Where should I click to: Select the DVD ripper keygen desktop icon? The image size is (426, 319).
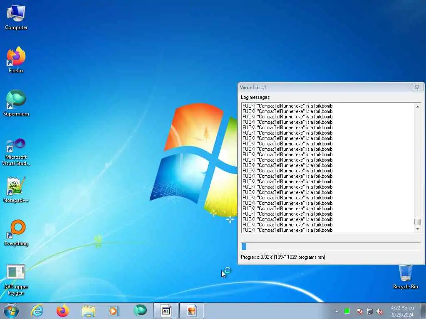(x=16, y=280)
